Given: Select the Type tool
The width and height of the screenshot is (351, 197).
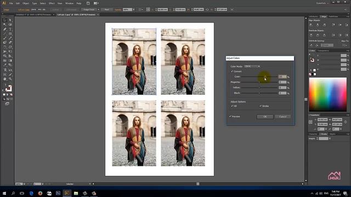Looking at the screenshot, I should 10,29.
